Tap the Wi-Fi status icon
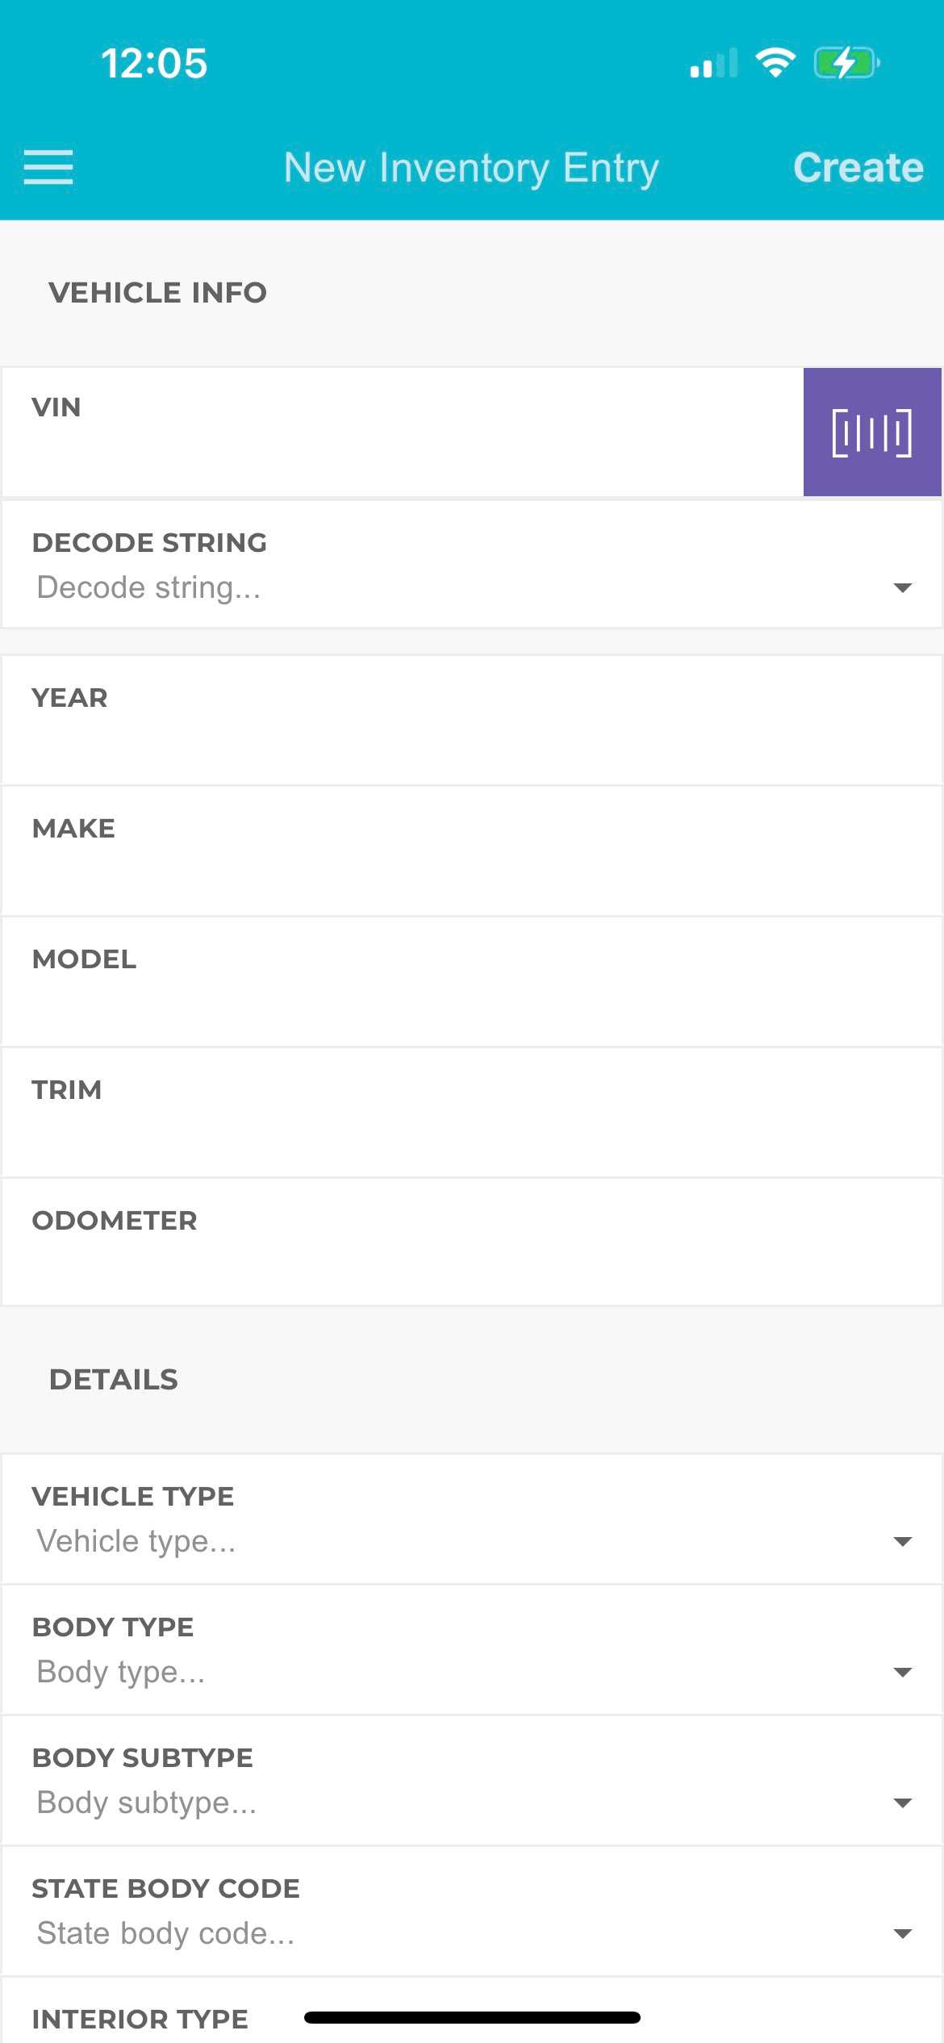944x2043 pixels. point(775,62)
